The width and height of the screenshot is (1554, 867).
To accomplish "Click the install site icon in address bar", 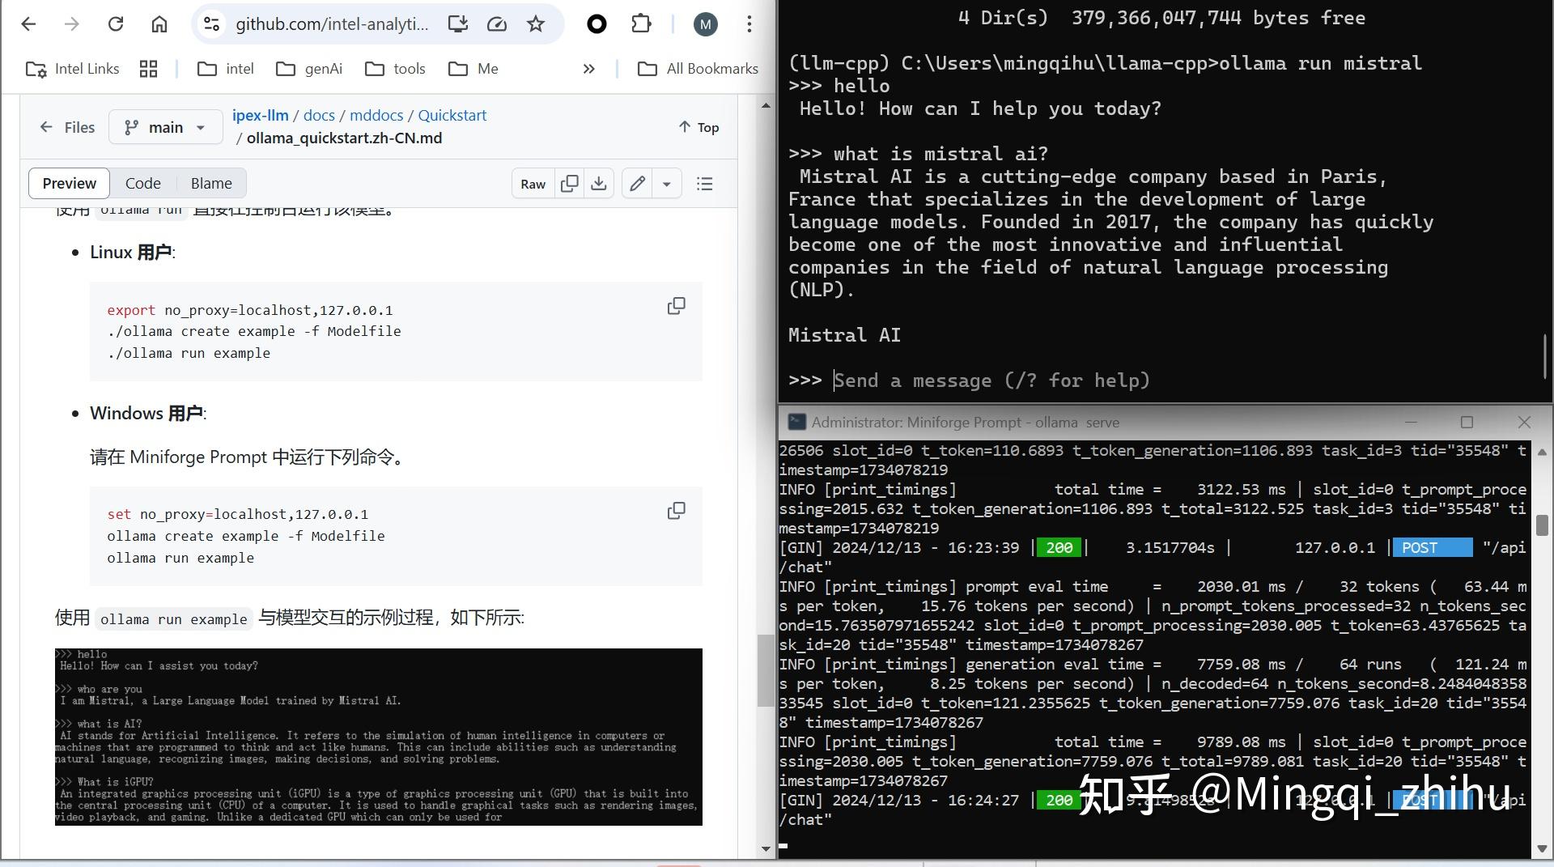I will tap(457, 23).
